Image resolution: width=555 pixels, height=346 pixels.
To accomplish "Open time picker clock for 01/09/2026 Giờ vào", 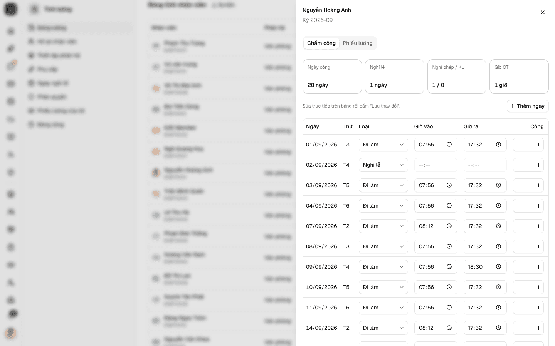I will click(449, 145).
